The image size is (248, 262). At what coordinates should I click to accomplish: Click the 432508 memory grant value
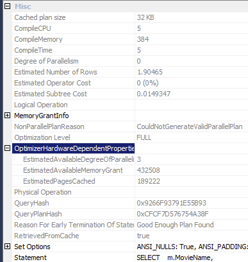[x=148, y=170]
